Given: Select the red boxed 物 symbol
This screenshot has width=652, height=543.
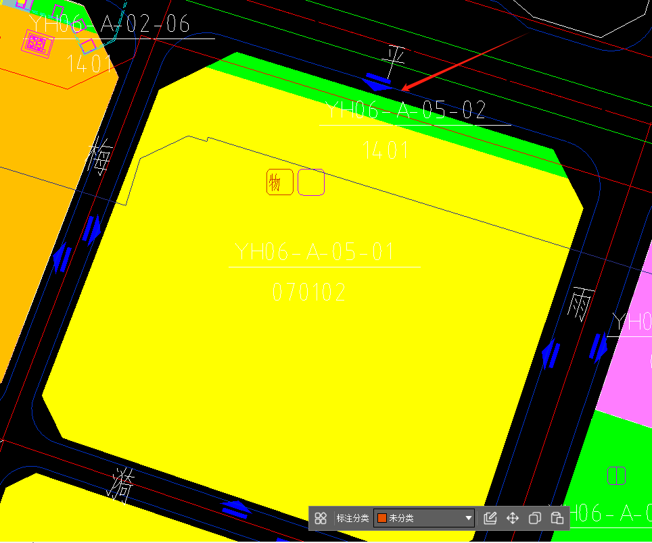Looking at the screenshot, I should pos(279,182).
